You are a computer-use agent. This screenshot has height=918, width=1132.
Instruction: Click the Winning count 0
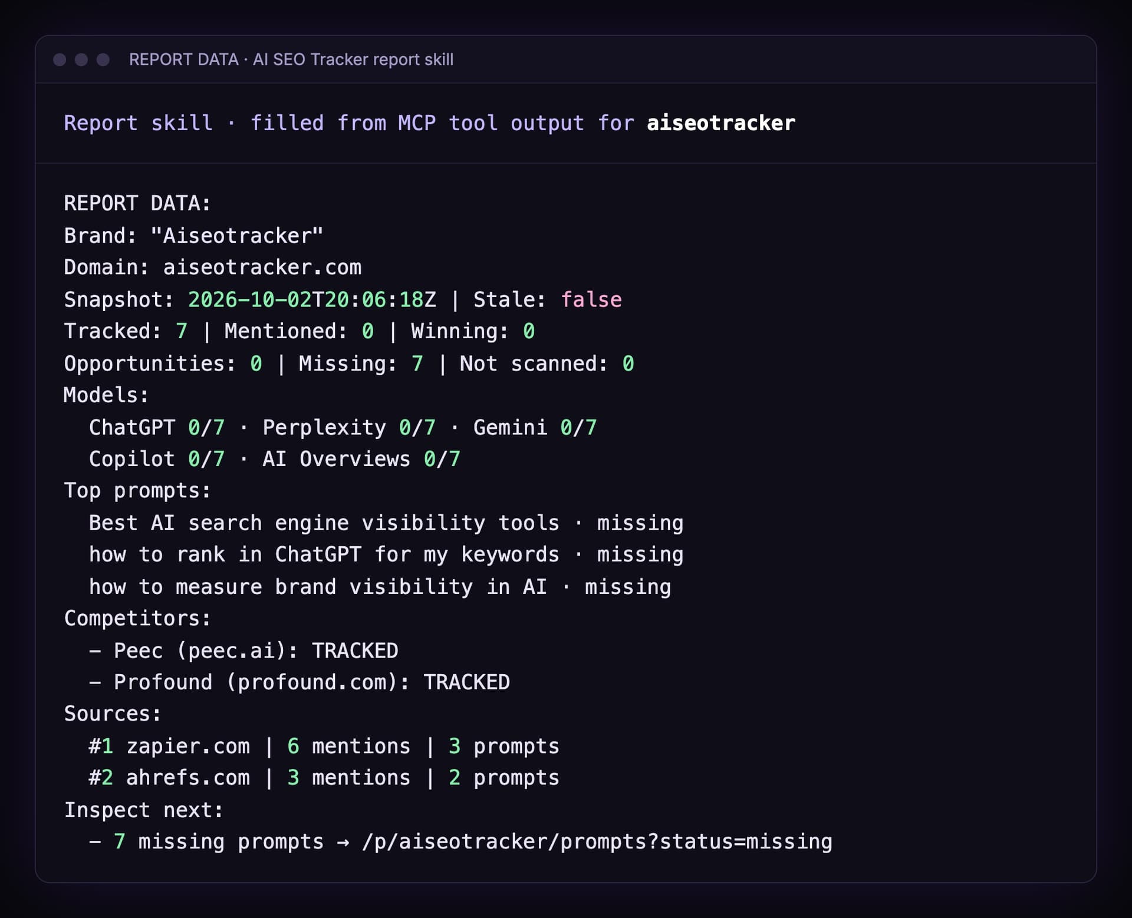tap(529, 331)
